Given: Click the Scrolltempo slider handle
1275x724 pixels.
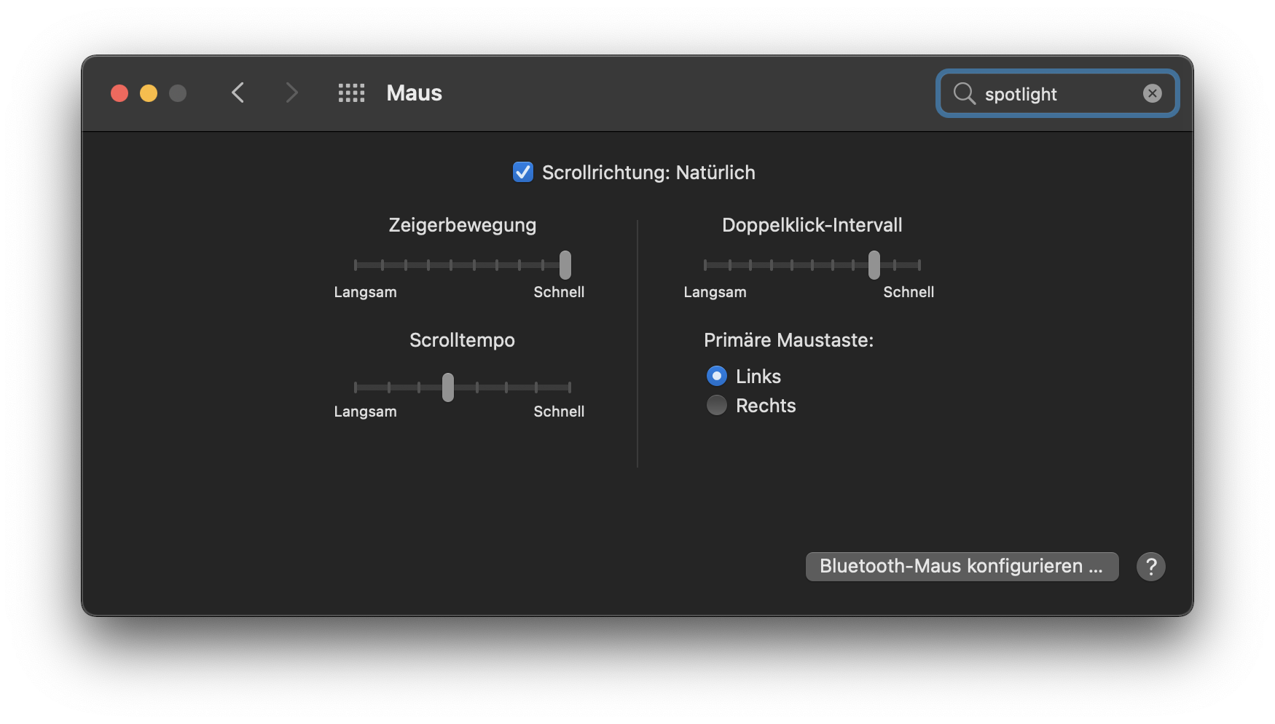Looking at the screenshot, I should 448,387.
